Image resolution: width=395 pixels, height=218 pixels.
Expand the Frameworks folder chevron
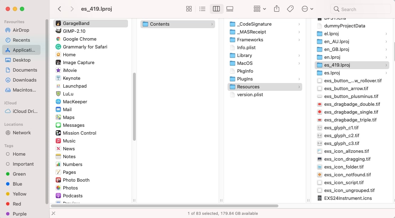(299, 40)
